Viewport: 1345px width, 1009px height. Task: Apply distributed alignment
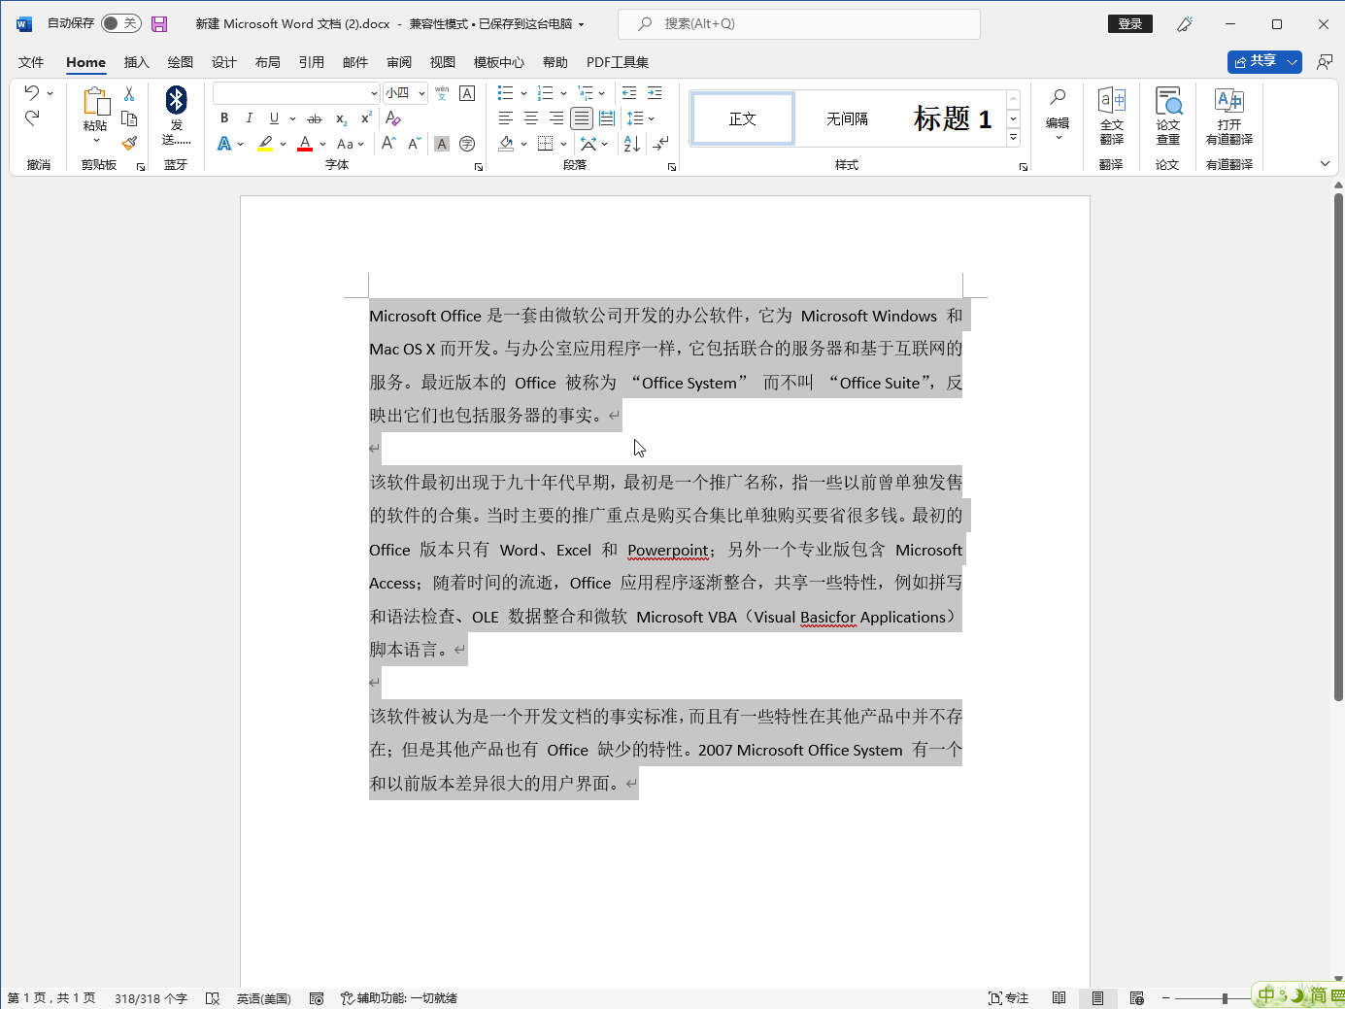tap(607, 118)
